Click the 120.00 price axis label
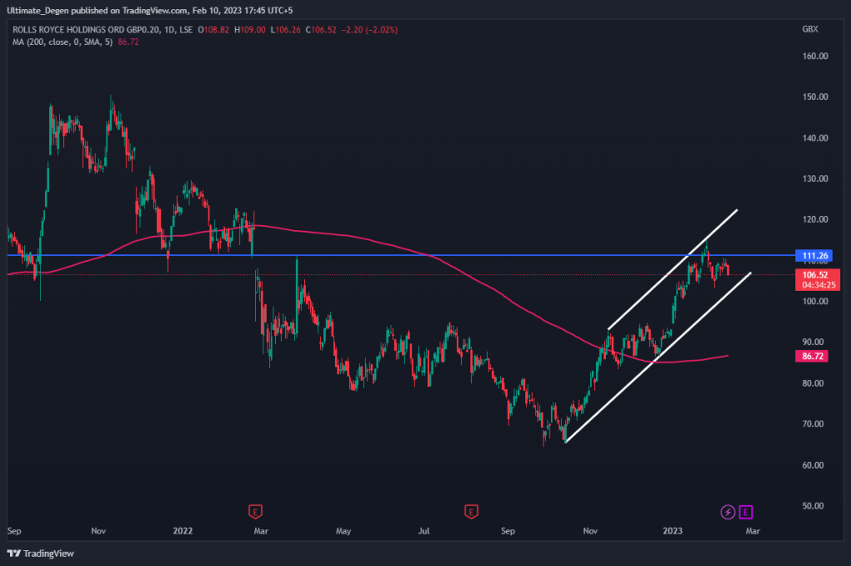 (x=815, y=219)
